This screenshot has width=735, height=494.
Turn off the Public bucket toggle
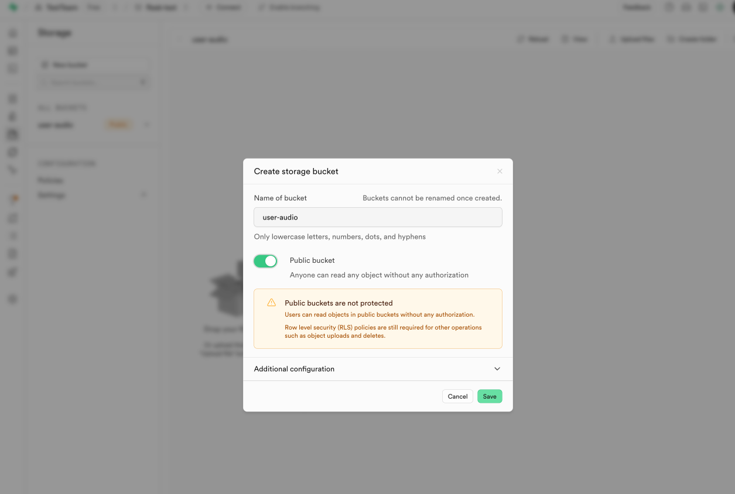[x=265, y=261]
